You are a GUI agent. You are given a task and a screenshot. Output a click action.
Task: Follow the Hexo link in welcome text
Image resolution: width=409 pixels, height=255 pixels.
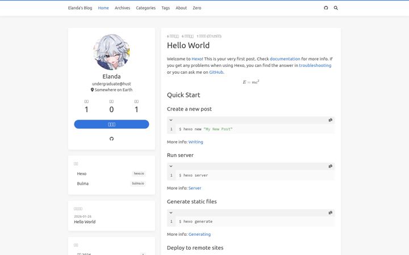[x=197, y=59]
